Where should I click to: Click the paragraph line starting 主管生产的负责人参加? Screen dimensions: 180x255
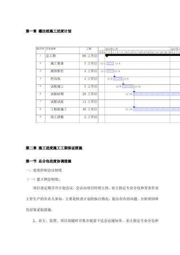pyautogui.click(x=92, y=199)
